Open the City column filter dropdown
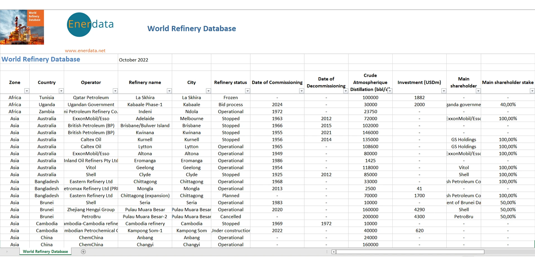Viewport: 535px width, 265px height. pos(208,91)
